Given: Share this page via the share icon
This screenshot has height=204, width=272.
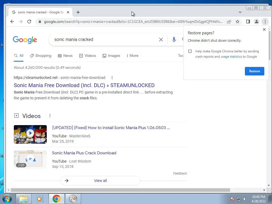Looking at the screenshot, I should 229,22.
